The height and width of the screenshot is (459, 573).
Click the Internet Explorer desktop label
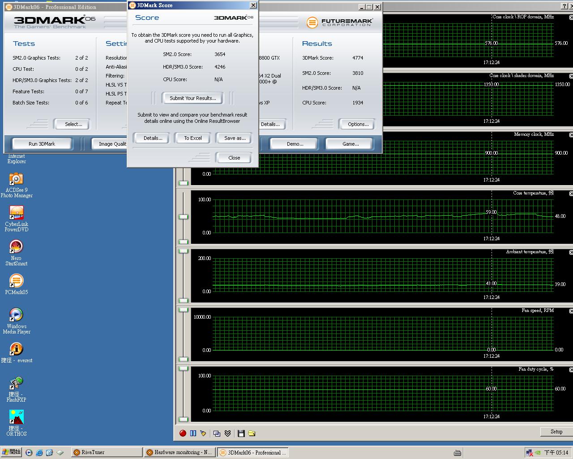[17, 159]
